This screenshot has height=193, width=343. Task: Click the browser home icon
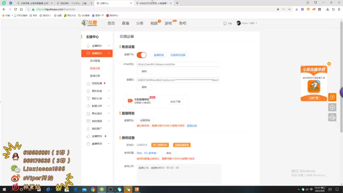coord(21,9)
